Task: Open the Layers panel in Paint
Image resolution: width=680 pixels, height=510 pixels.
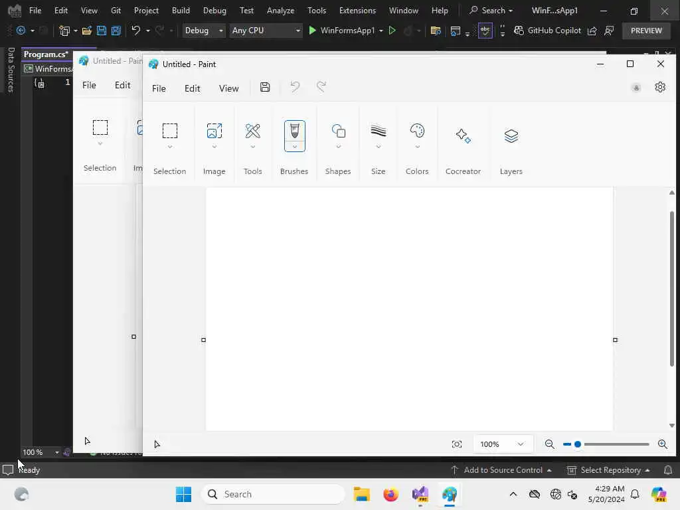Action: click(511, 135)
